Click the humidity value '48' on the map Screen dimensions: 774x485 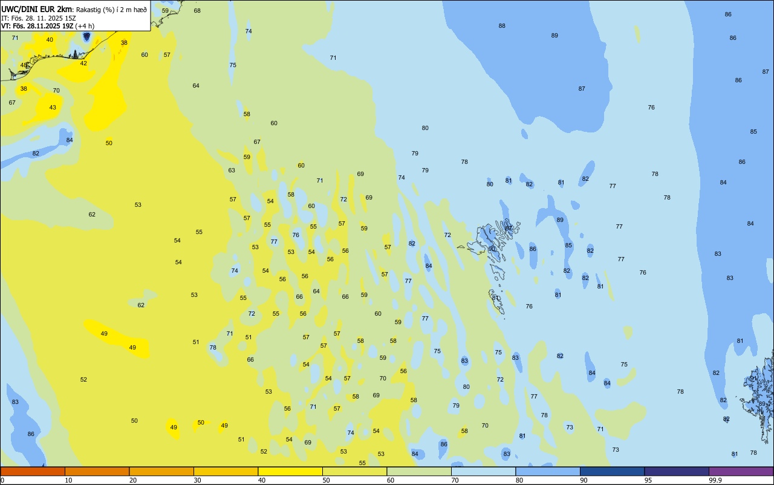coord(24,65)
